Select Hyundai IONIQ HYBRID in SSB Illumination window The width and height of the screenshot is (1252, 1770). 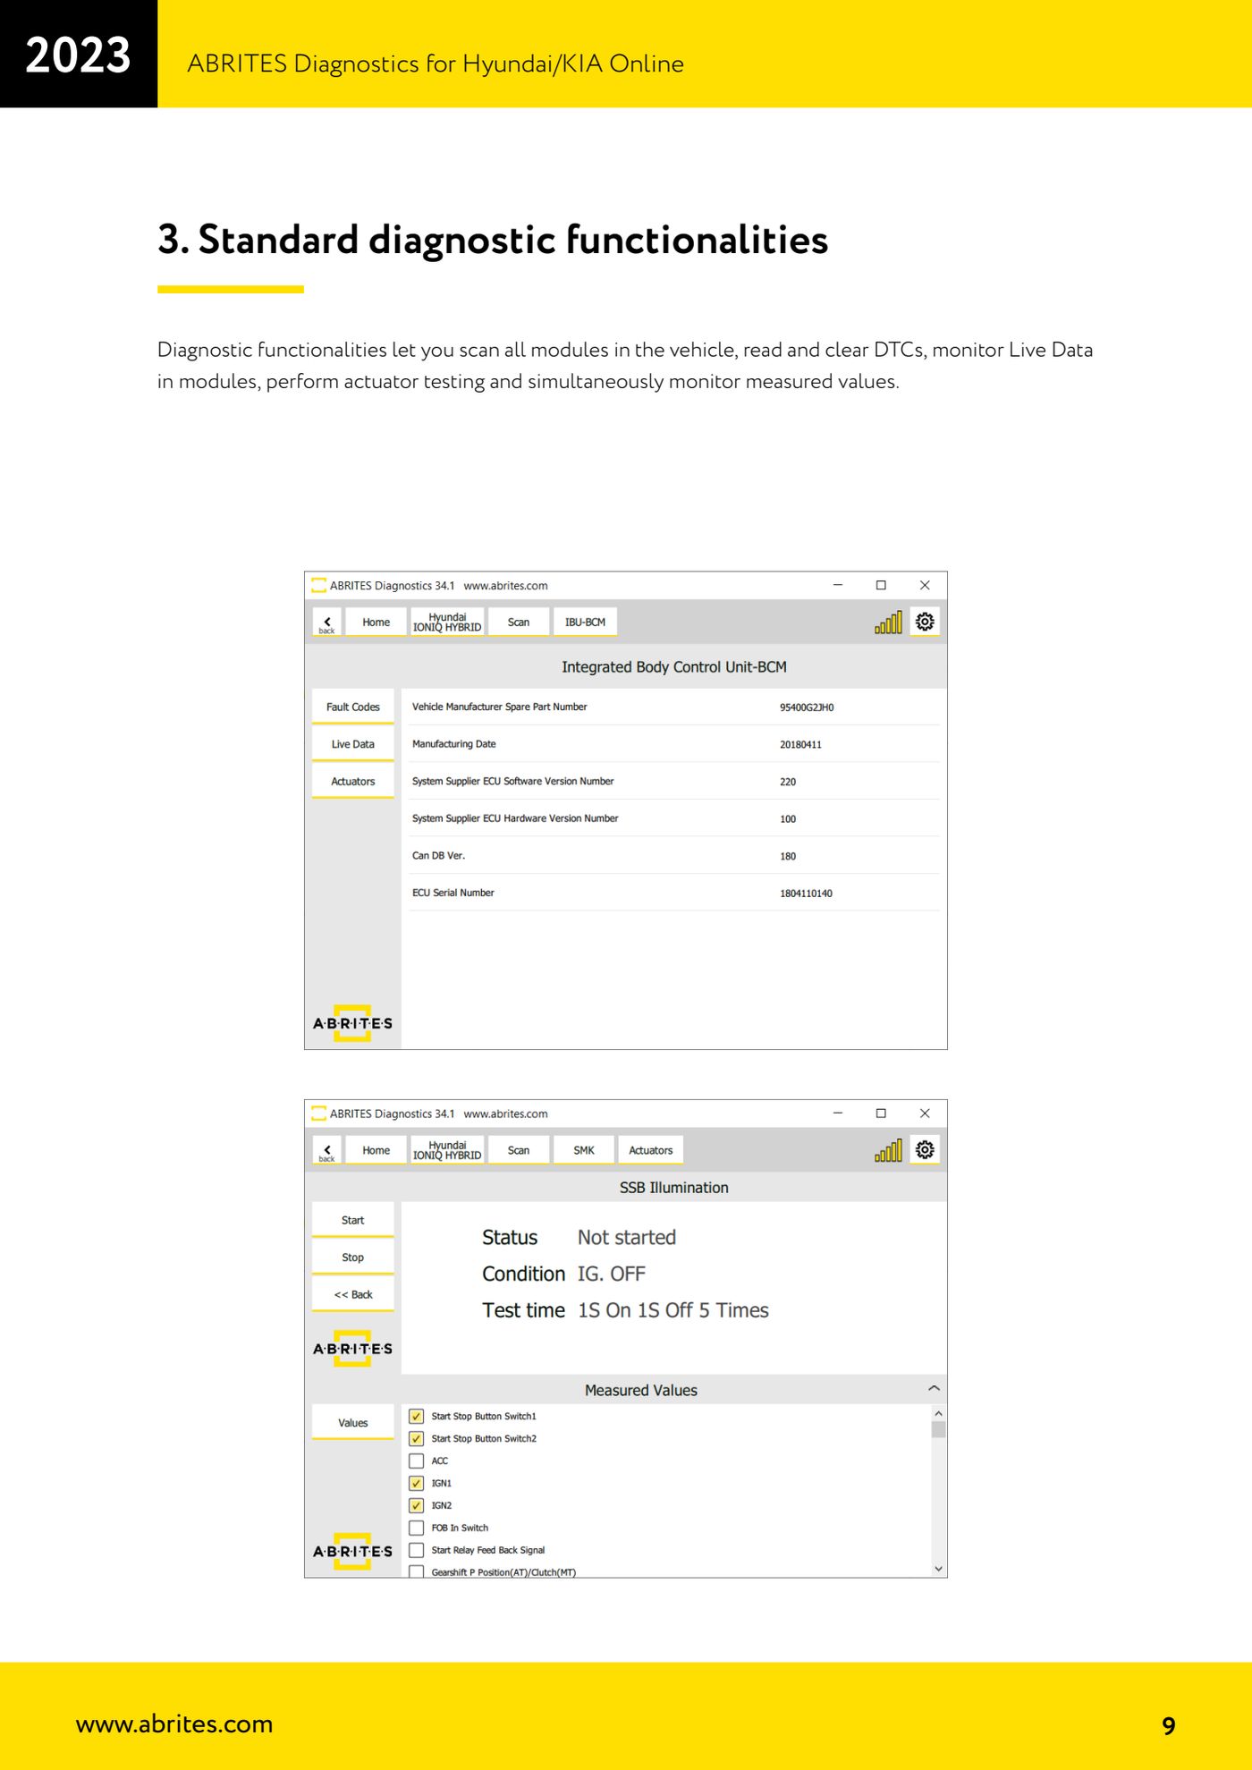click(x=447, y=1151)
